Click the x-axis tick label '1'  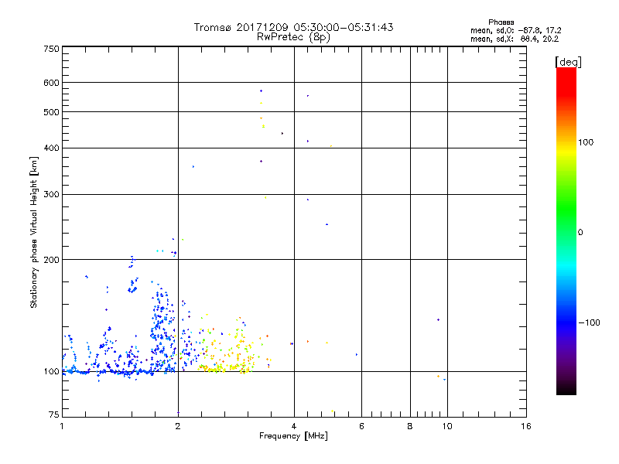tap(62, 426)
